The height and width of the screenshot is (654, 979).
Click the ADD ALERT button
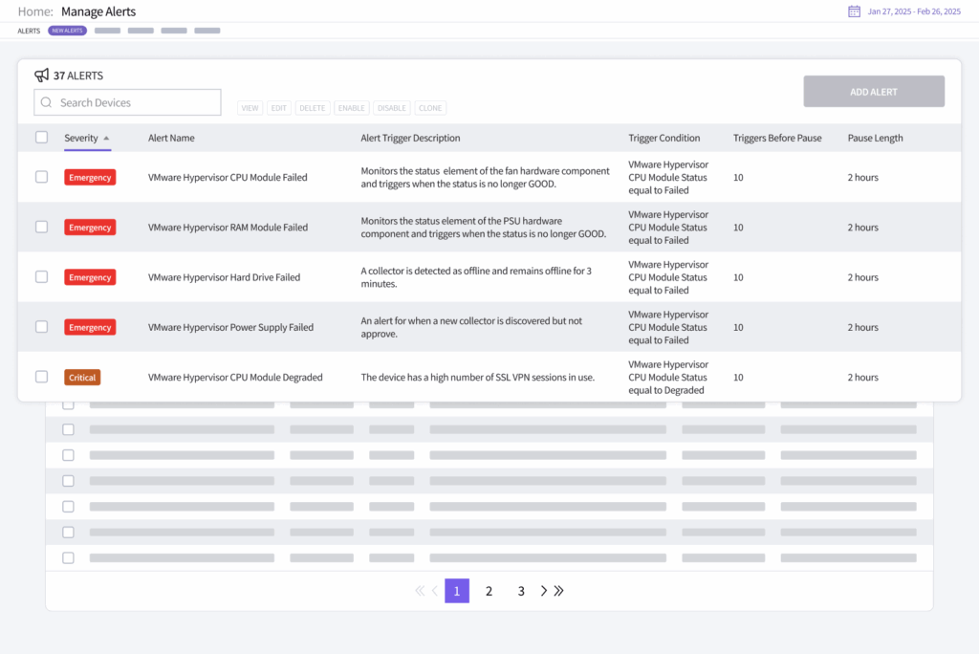pos(873,90)
